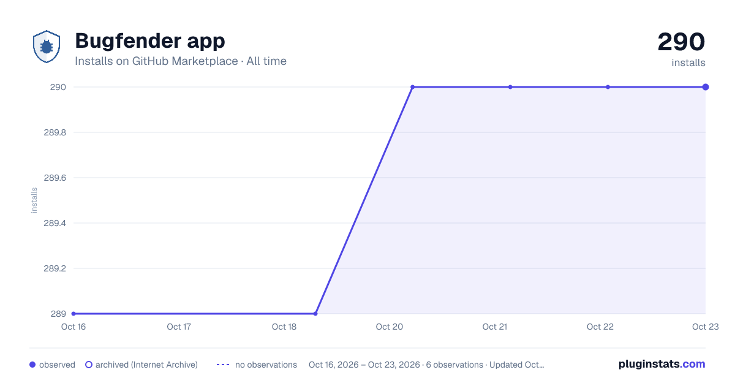Click y-axis label 289
The image size is (735, 386).
coord(58,314)
